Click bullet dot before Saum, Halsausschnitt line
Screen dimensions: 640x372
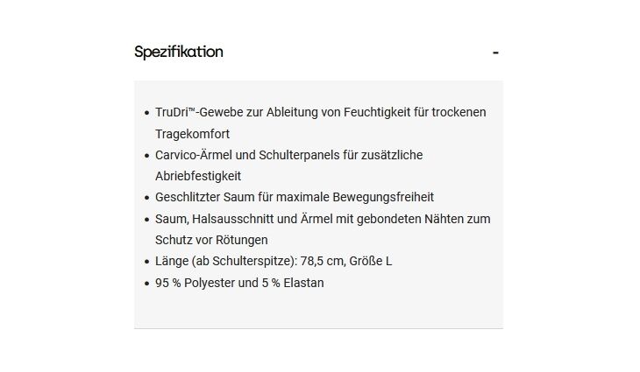point(146,220)
